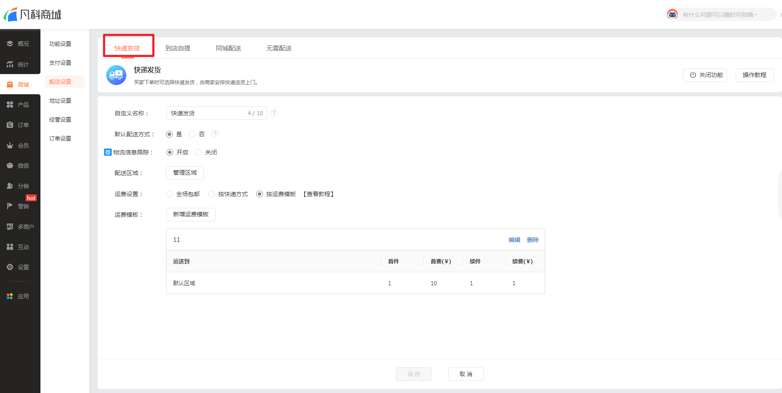Open the 操作教程 tutorial button

click(x=754, y=75)
